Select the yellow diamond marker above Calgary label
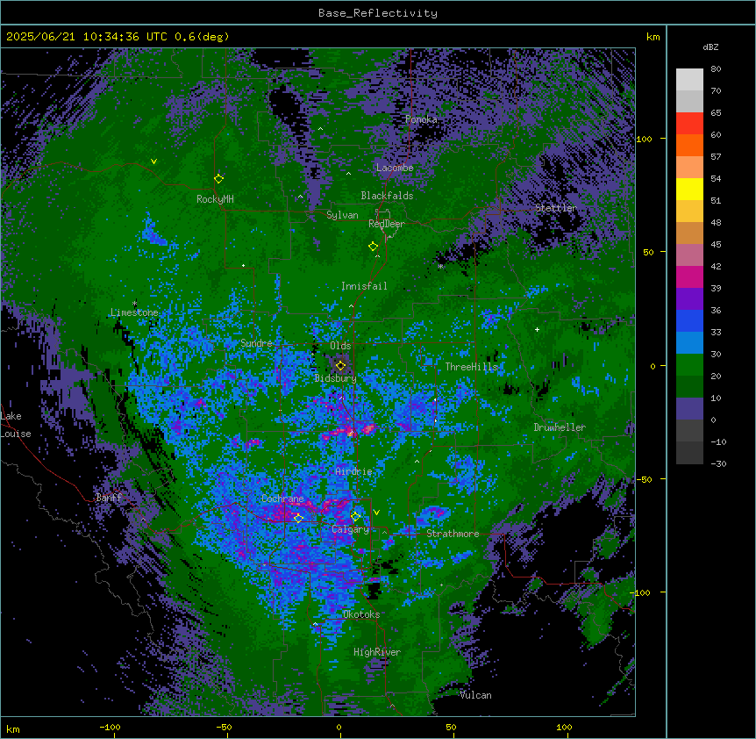Viewport: 756px width, 739px height. coord(355,517)
